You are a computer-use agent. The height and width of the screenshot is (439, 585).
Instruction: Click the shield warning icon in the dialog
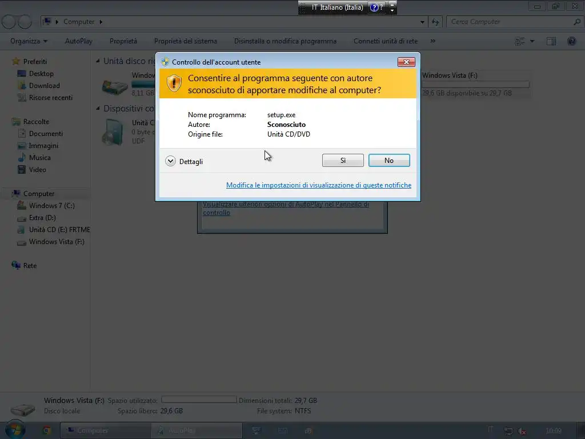pos(174,83)
